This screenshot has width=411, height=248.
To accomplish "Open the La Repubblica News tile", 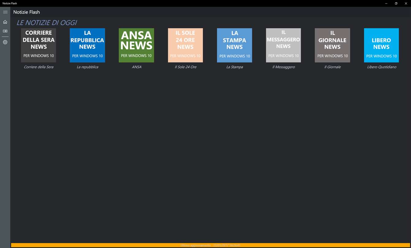I will [87, 45].
